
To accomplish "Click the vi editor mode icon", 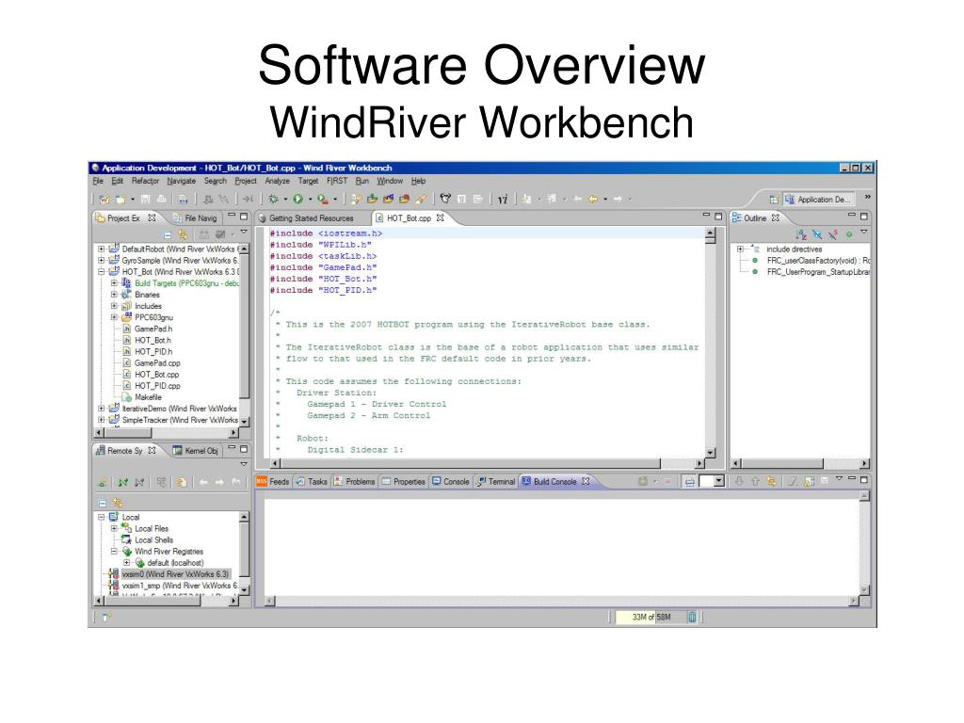I will pyautogui.click(x=503, y=200).
